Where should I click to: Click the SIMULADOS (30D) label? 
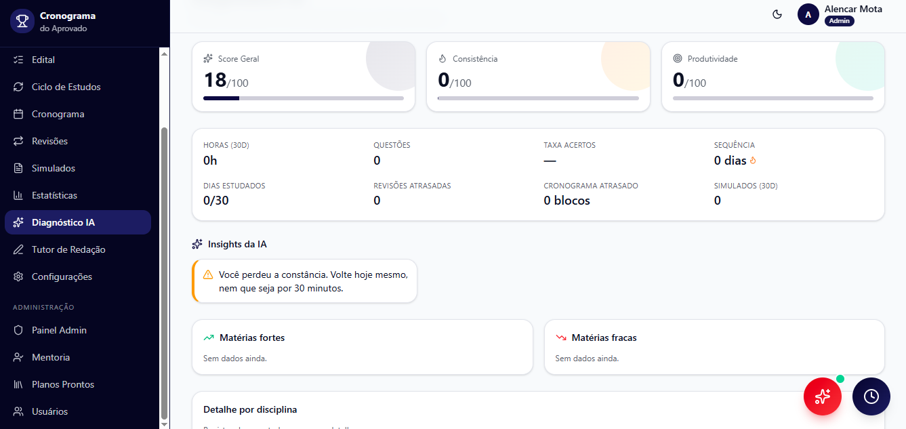coord(745,186)
